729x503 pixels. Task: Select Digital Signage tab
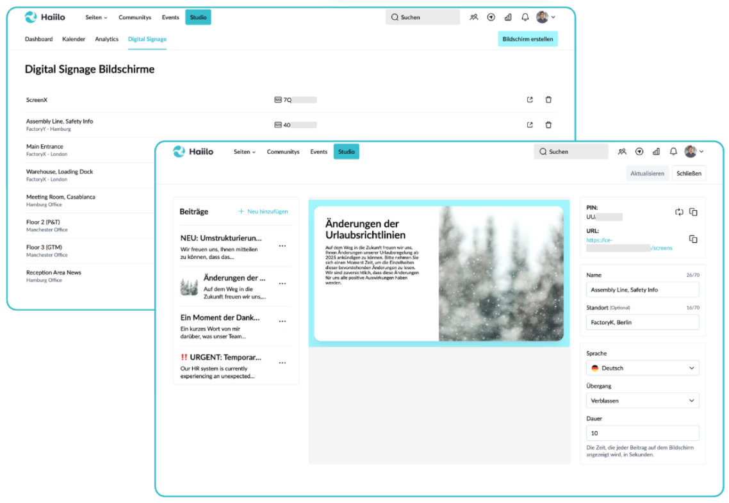[147, 39]
